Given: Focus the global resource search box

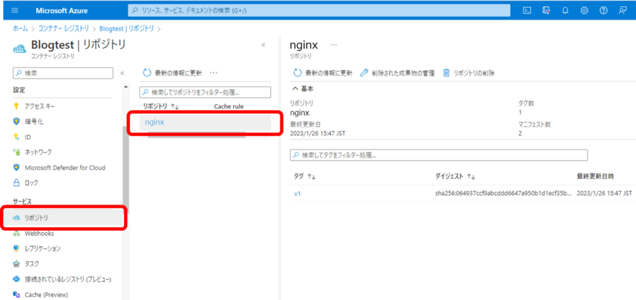Looking at the screenshot, I should pyautogui.click(x=319, y=11).
